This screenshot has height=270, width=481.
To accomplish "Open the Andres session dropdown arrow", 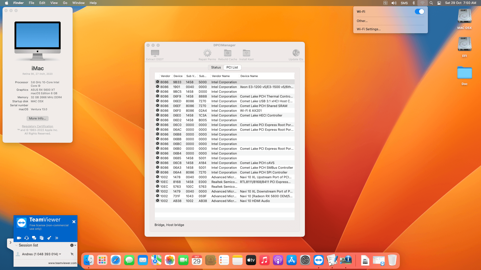I will click(x=60, y=254).
